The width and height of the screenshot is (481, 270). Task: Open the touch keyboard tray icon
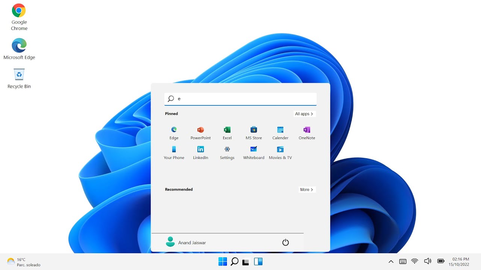pyautogui.click(x=402, y=261)
